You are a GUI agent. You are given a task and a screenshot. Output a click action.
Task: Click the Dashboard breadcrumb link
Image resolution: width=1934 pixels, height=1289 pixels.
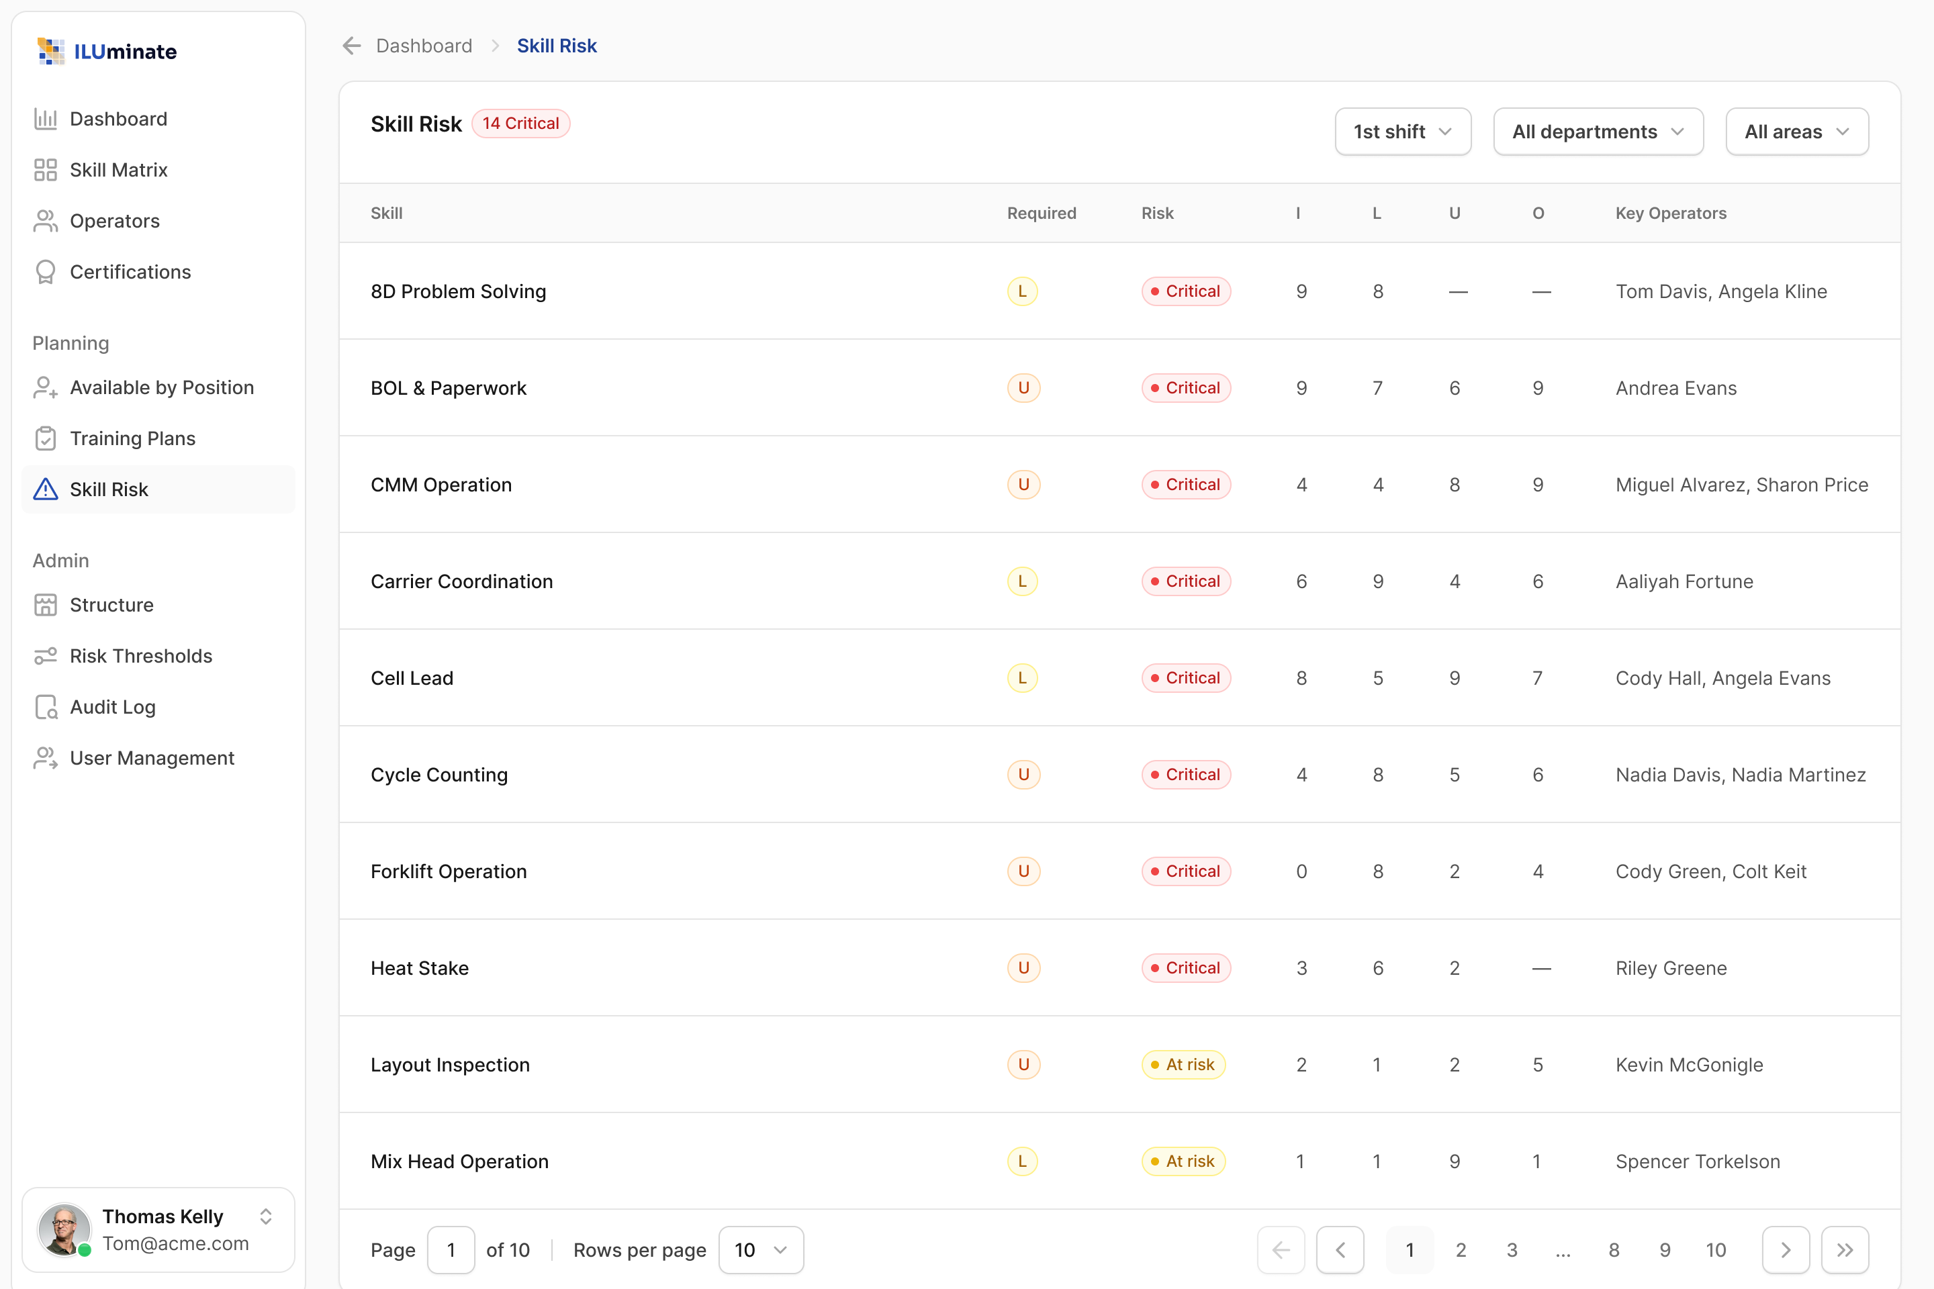pyautogui.click(x=424, y=46)
